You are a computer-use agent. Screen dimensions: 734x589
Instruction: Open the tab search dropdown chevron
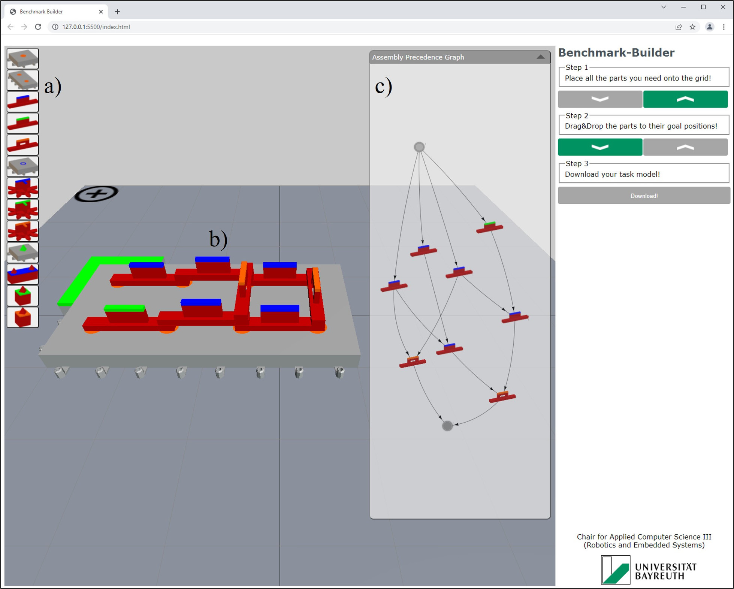tap(664, 7)
